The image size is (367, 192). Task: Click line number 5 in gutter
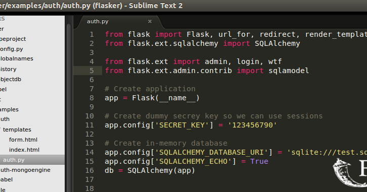coord(91,71)
